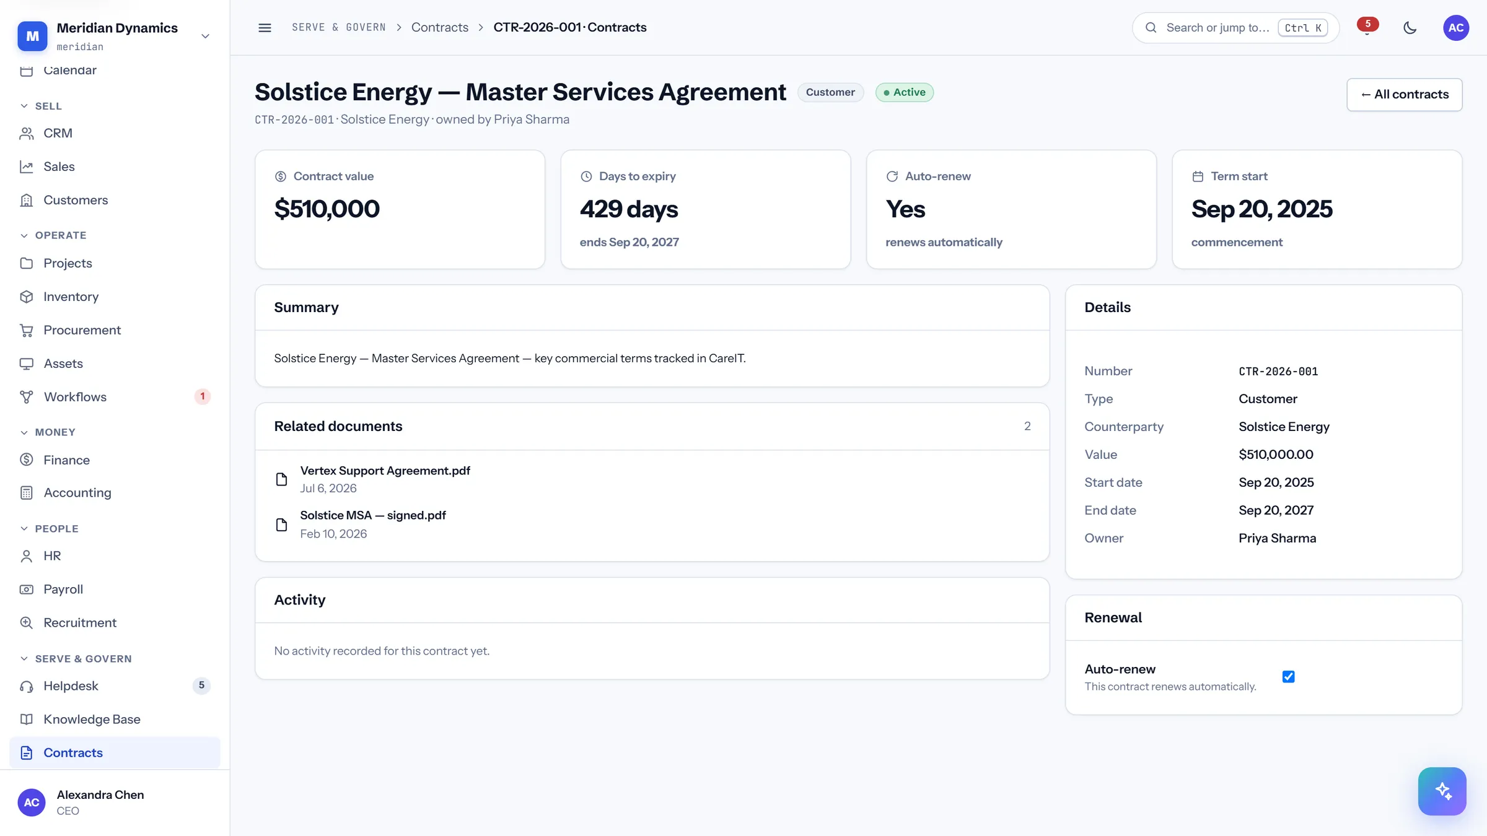This screenshot has width=1487, height=836.
Task: Open the AI assistant sparkle button
Action: (x=1442, y=791)
